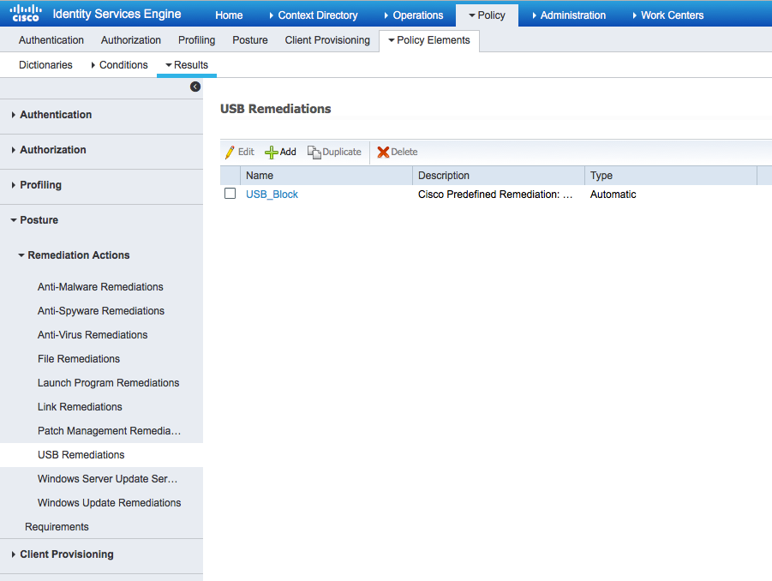Open the Work Centers dropdown menu
This screenshot has height=581, width=772.
pyautogui.click(x=668, y=15)
